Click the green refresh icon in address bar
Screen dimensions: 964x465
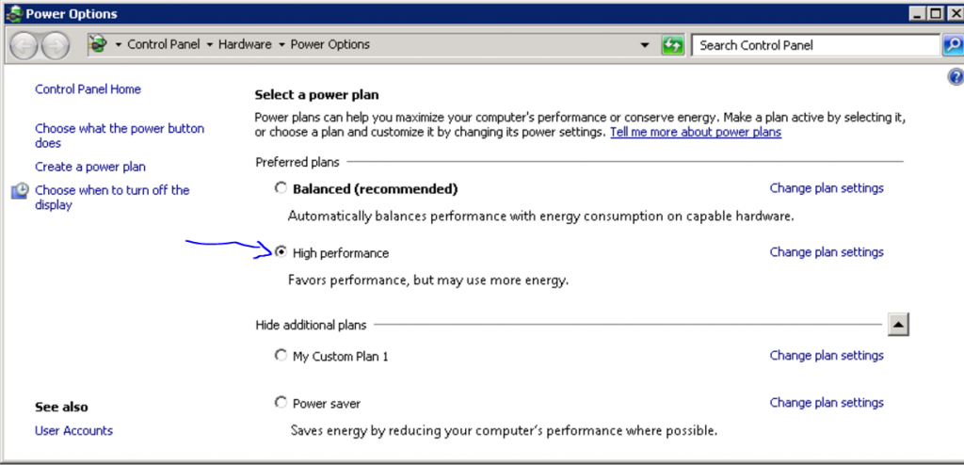click(672, 45)
